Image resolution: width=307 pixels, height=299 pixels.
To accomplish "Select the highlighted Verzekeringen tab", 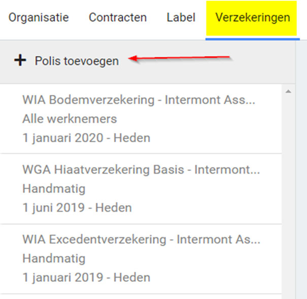I will pos(252,18).
